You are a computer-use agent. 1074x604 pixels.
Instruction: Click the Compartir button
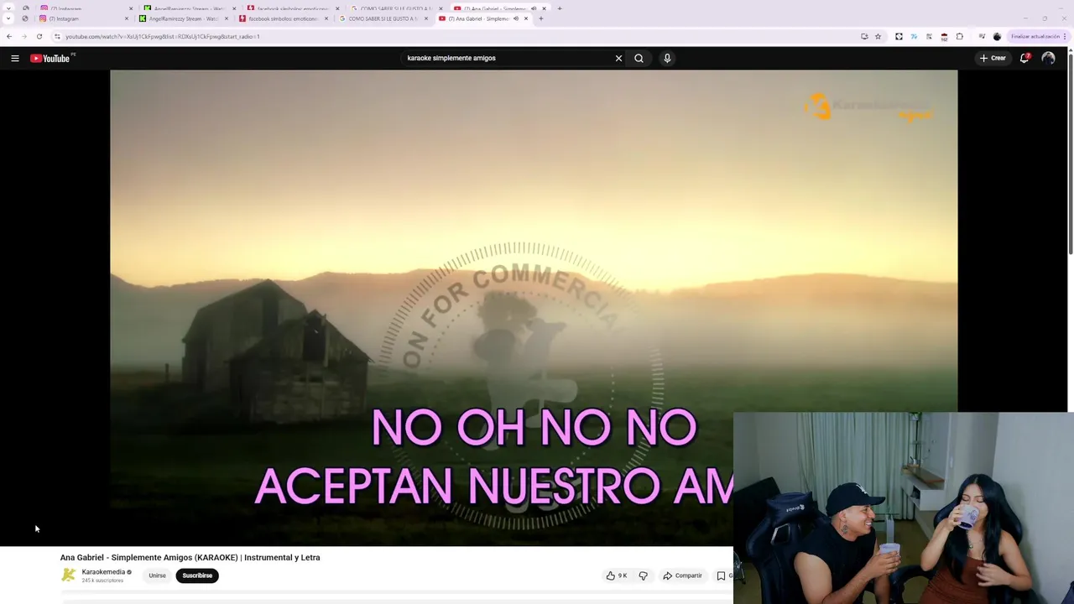(x=682, y=575)
